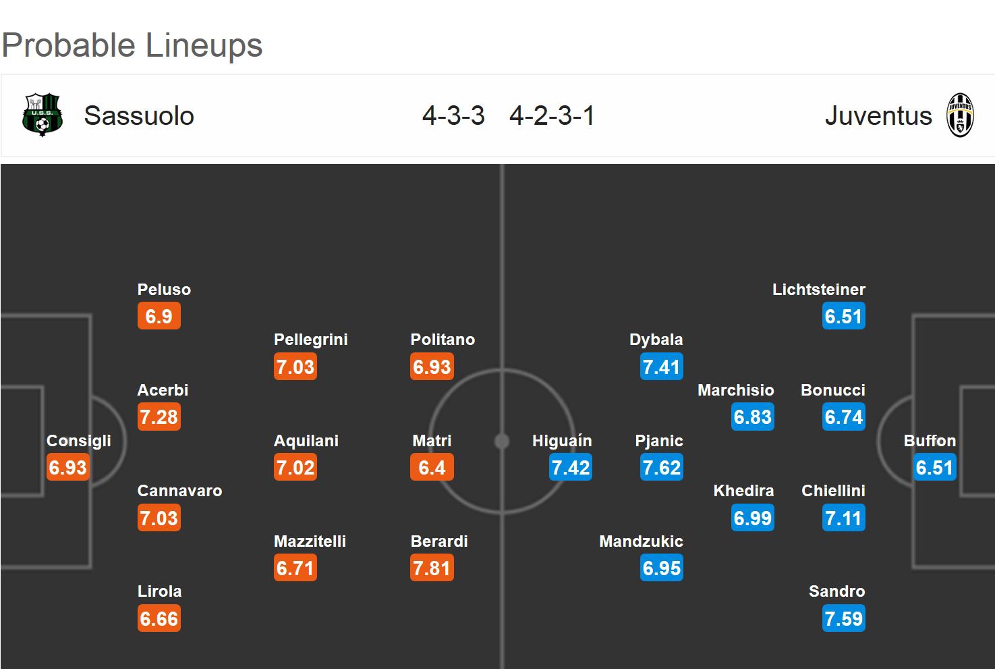Click the 4-2-3-1 formation text
This screenshot has height=669, width=995.
[x=552, y=116]
